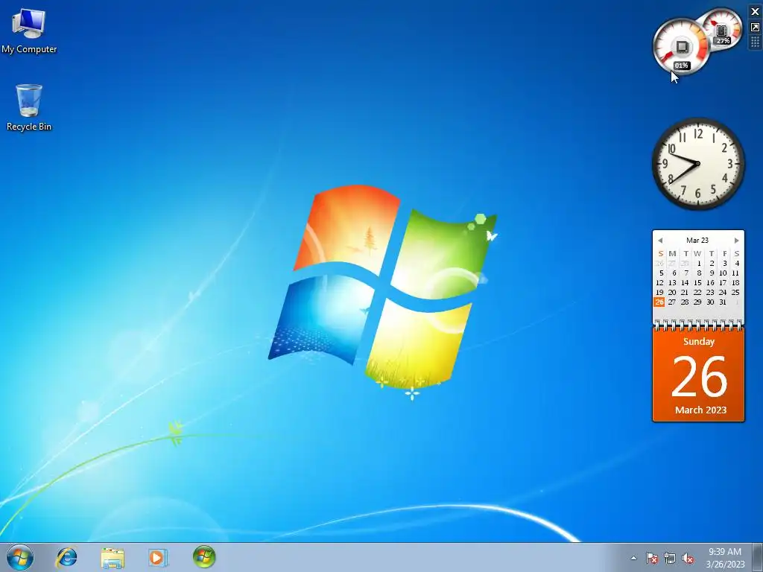The image size is (763, 572).
Task: Launch Internet Explorer from the taskbar
Action: [x=66, y=557]
